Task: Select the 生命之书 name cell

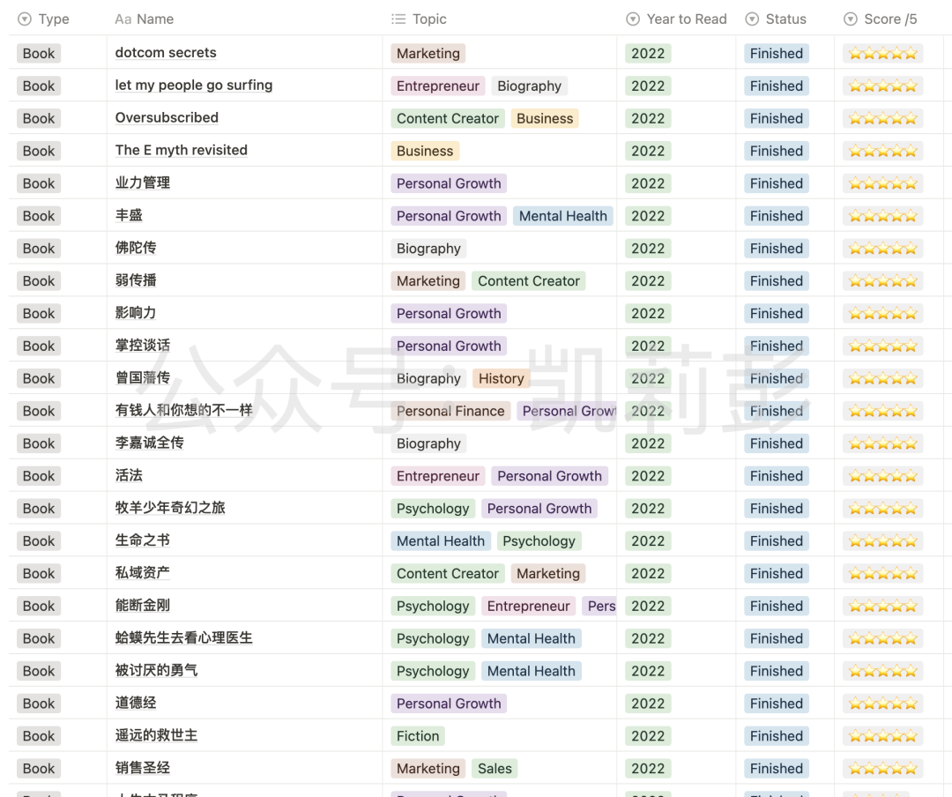Action: pyautogui.click(x=245, y=540)
